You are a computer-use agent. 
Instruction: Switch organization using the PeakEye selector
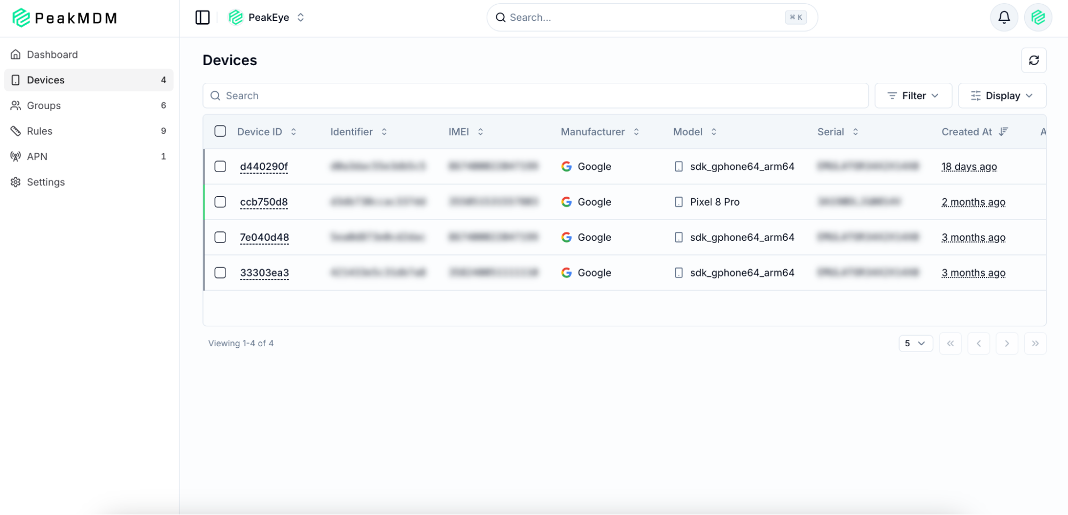pos(267,18)
